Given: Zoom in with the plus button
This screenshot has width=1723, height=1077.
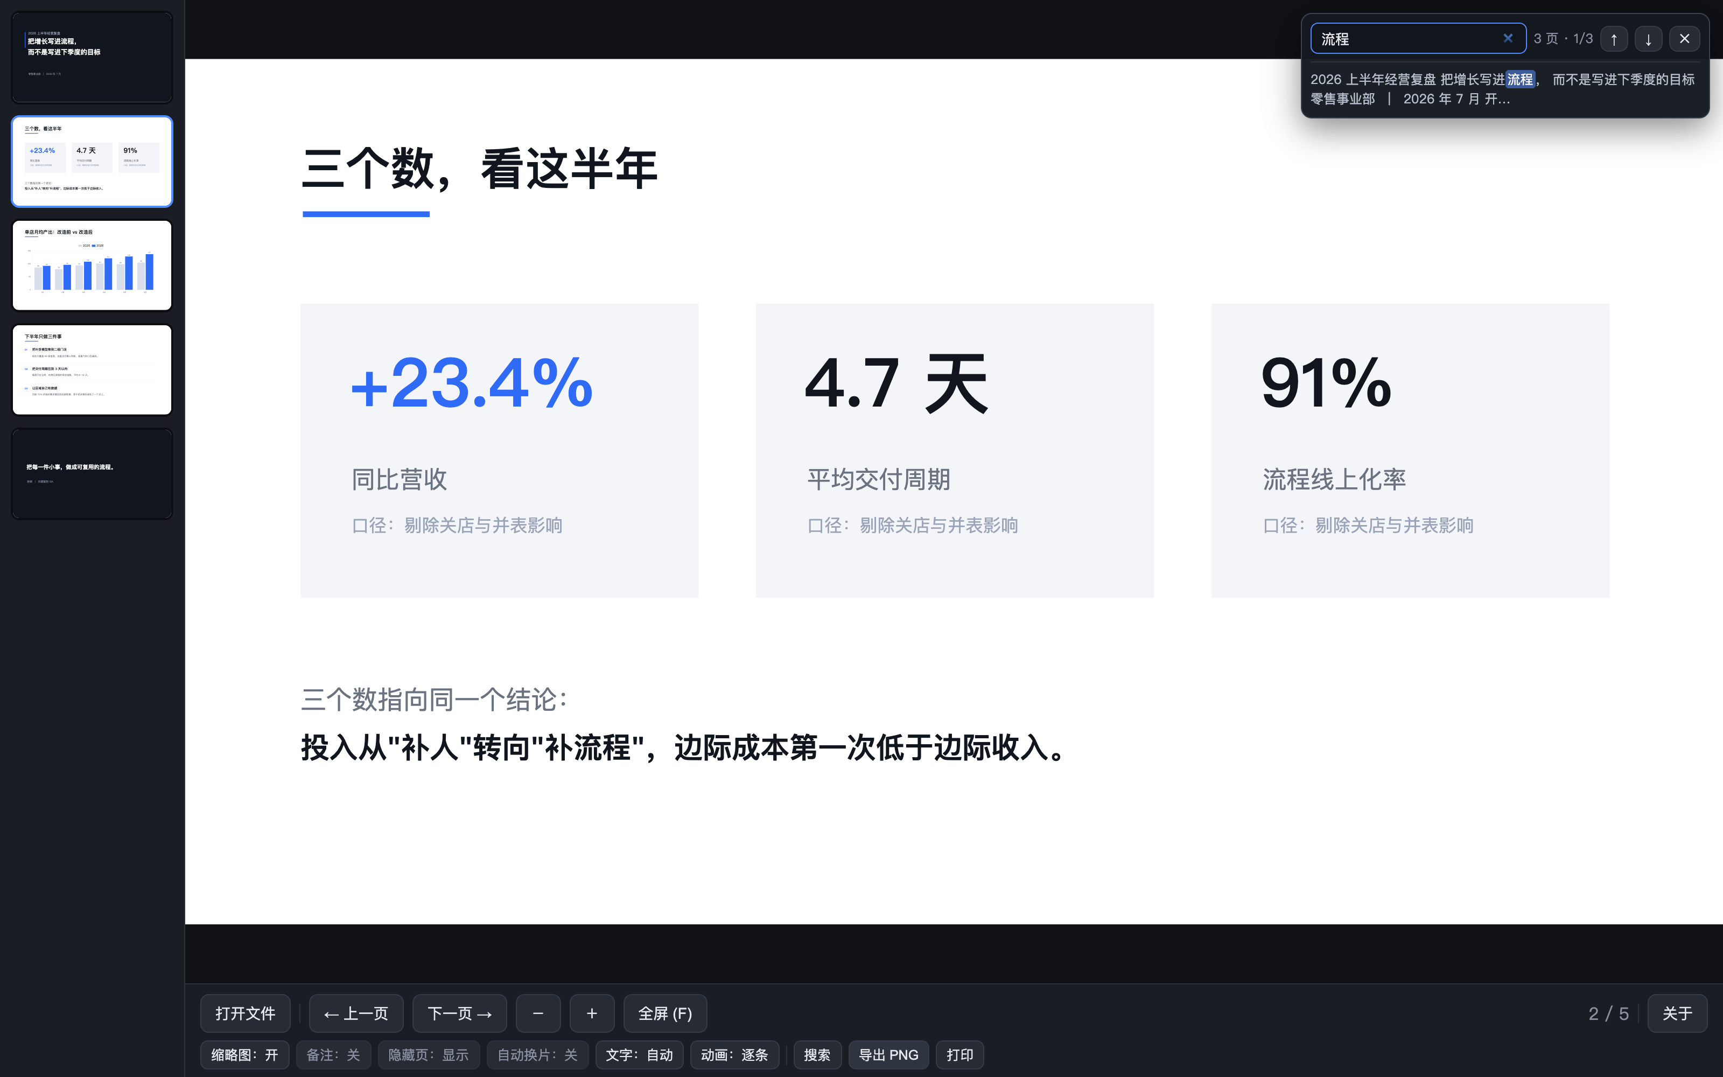Looking at the screenshot, I should (592, 1013).
